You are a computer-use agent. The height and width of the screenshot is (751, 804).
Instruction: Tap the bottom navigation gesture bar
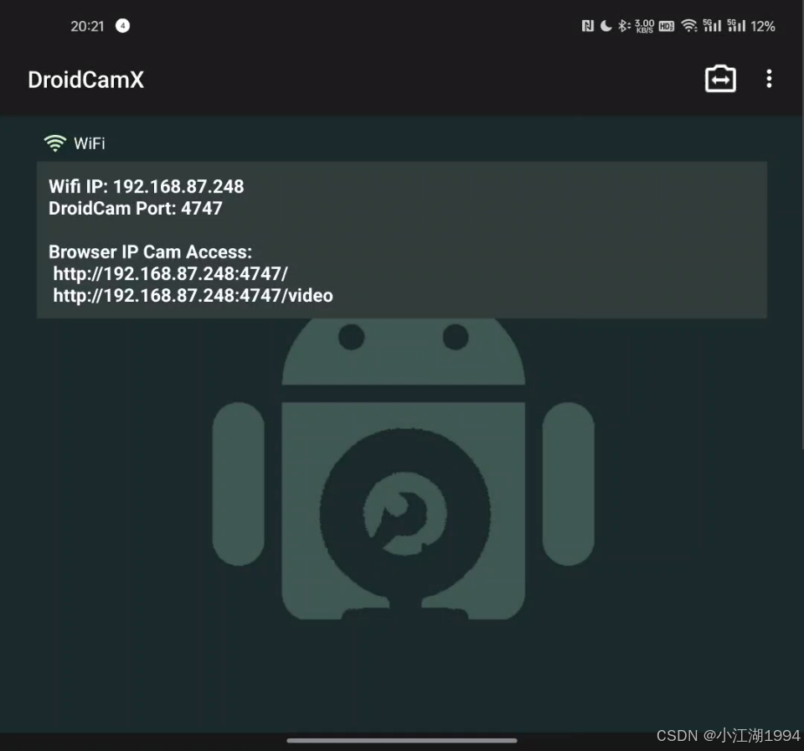(x=402, y=740)
